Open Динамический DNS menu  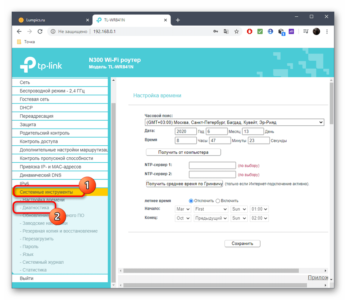coord(60,175)
